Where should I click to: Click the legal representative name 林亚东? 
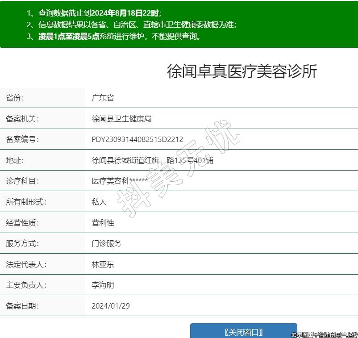point(103,264)
